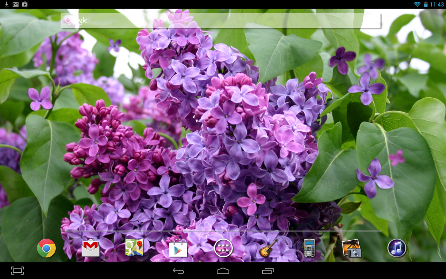Tap the Google search bar
Screen dimensions: 446x279
[x=221, y=21]
